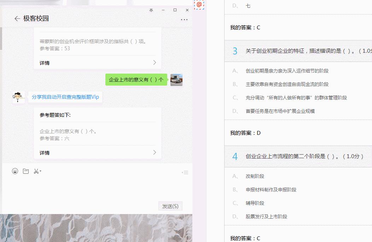Screen dimensions: 372x242
Task: Click the folder icon to send a file
Action: 26,171
